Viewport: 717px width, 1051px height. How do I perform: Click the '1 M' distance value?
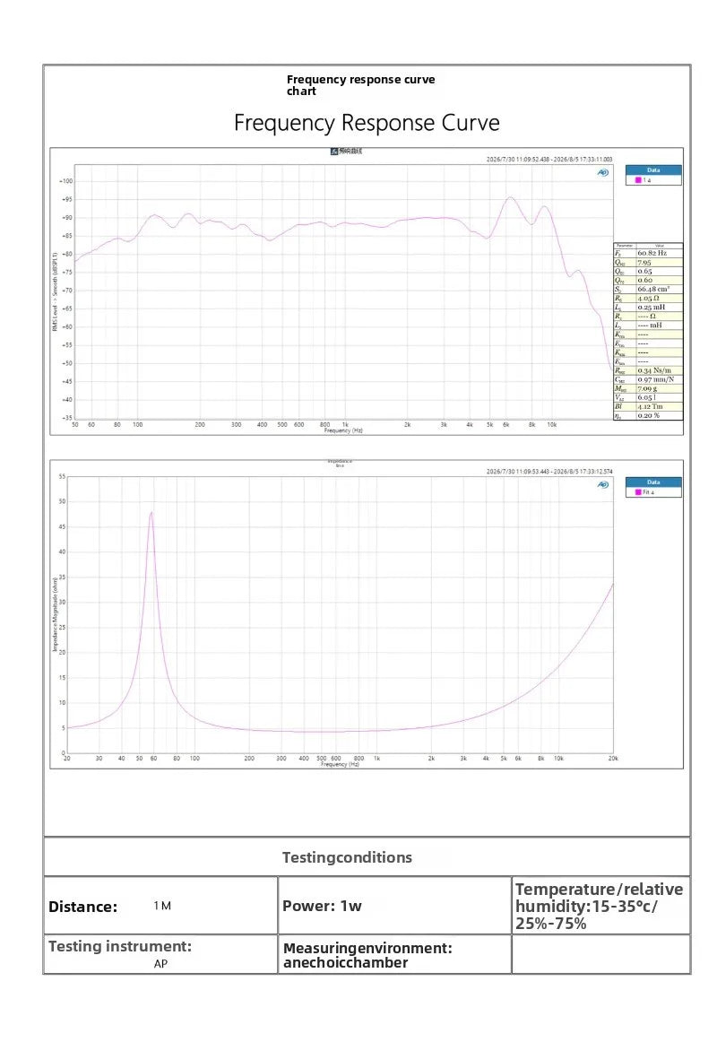pyautogui.click(x=162, y=907)
